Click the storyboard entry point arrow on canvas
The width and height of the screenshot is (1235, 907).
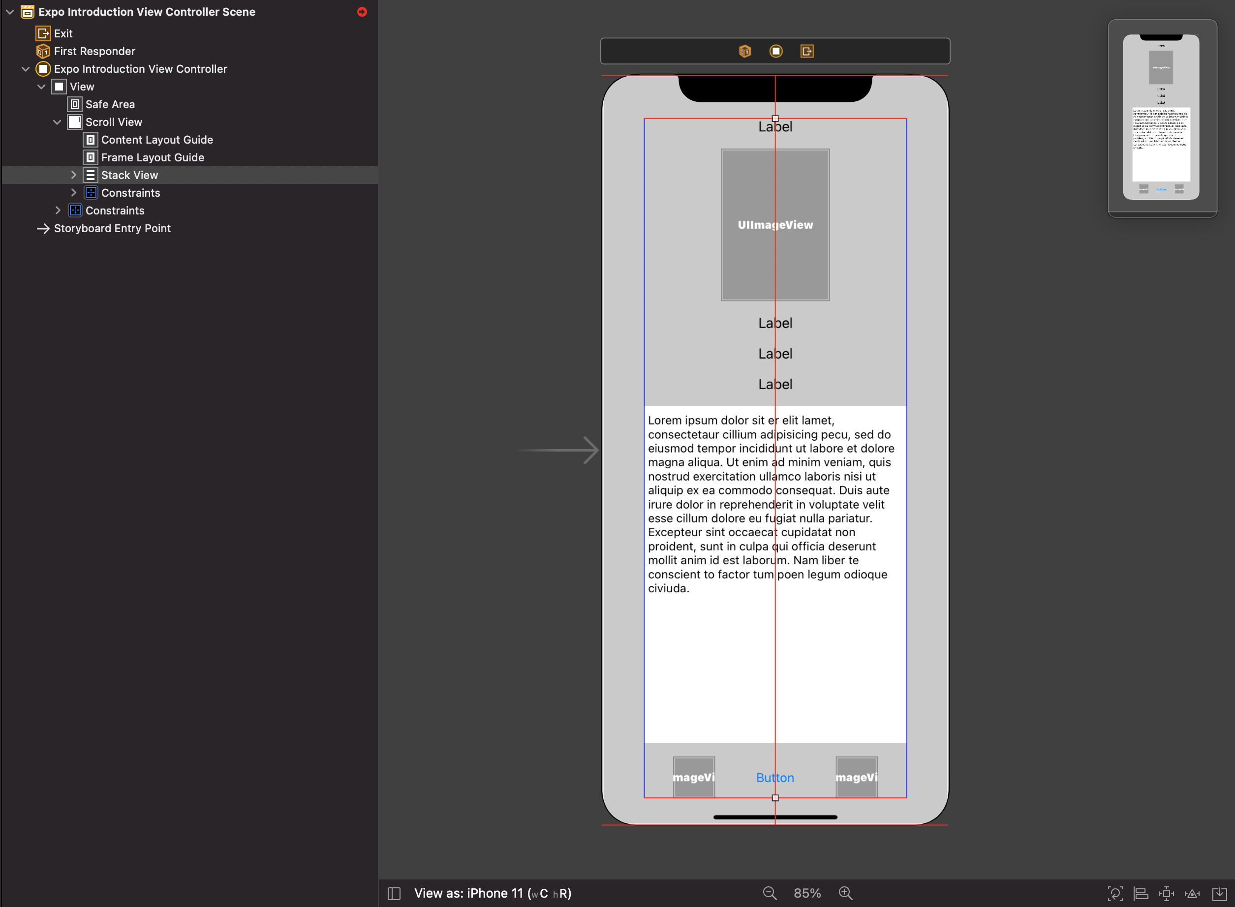click(x=557, y=450)
